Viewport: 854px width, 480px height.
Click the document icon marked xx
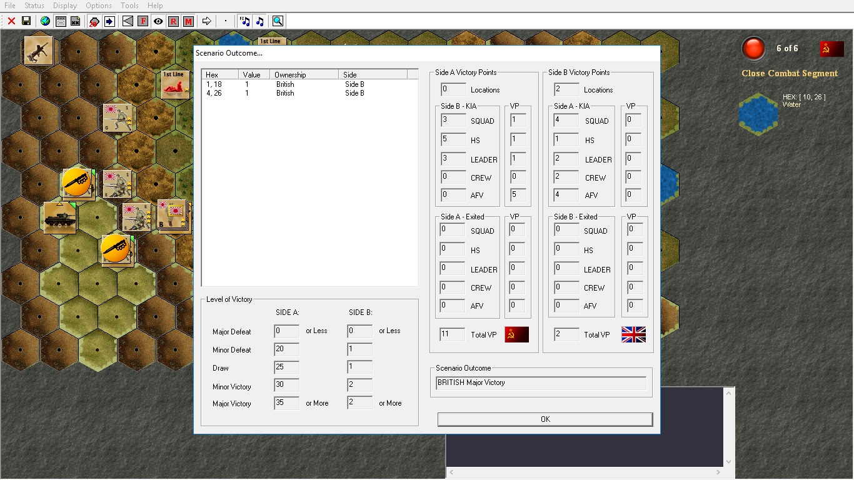75,21
